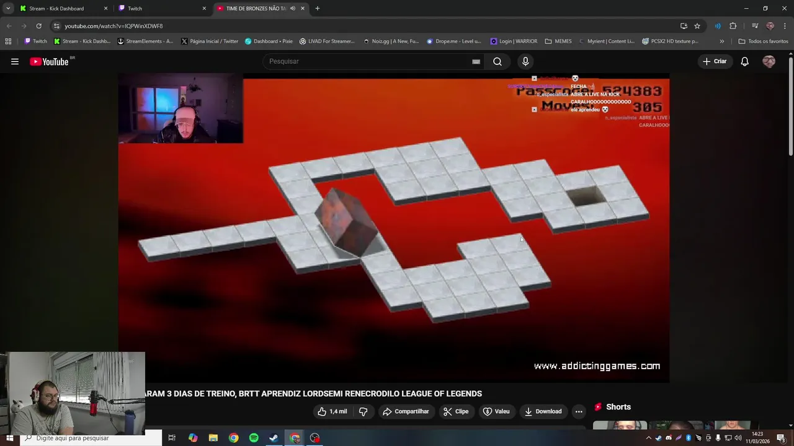Open the Noiz.gg bookmark

(391, 42)
